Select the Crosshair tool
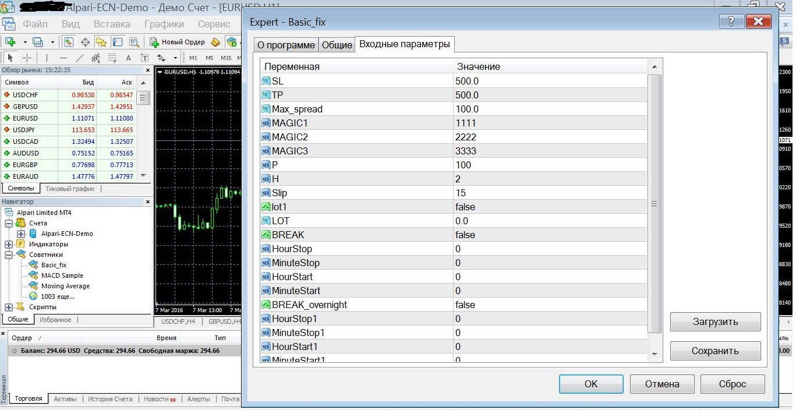The height and width of the screenshot is (410, 796). point(27,58)
